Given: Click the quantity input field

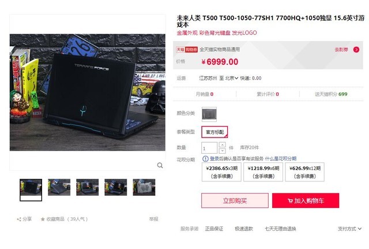Looking at the screenshot, I should point(209,148).
